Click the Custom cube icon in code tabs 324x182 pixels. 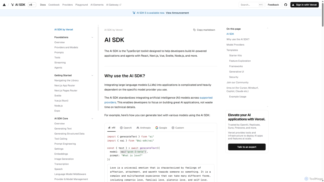pyautogui.click(x=173, y=128)
